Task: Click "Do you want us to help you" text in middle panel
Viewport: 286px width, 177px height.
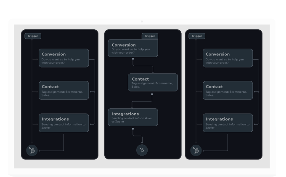Action: [131, 49]
